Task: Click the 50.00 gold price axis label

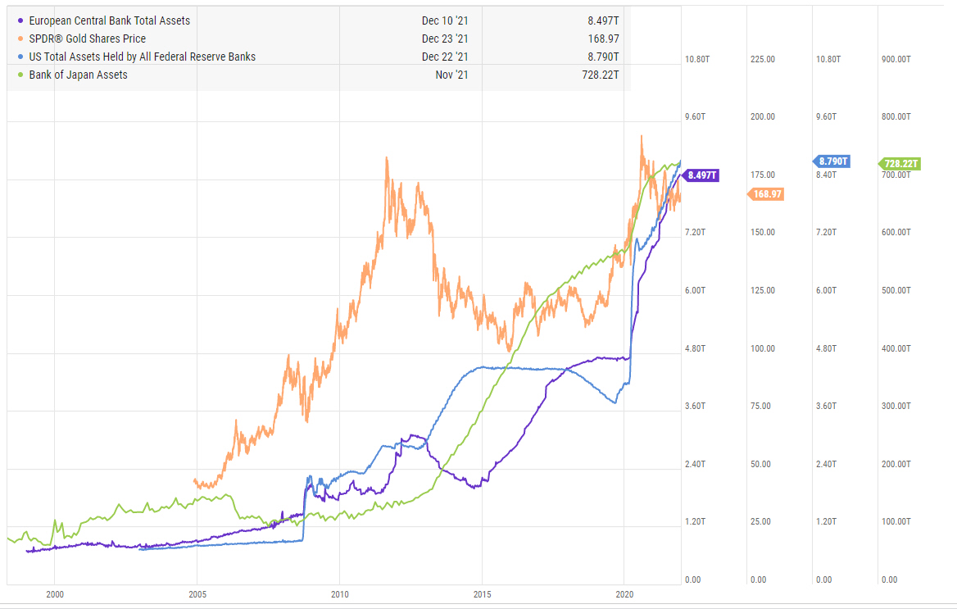Action: [x=760, y=464]
